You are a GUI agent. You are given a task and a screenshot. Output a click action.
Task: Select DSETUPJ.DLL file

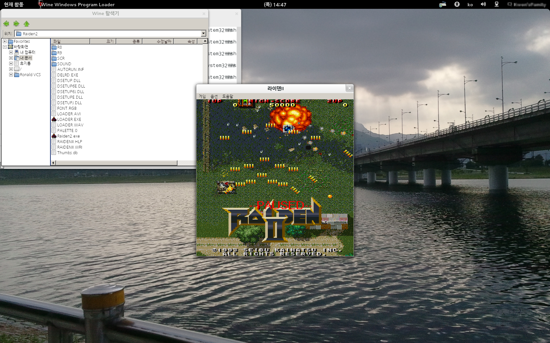(67, 103)
